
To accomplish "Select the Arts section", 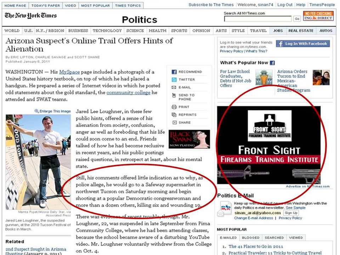I will coord(221,30).
